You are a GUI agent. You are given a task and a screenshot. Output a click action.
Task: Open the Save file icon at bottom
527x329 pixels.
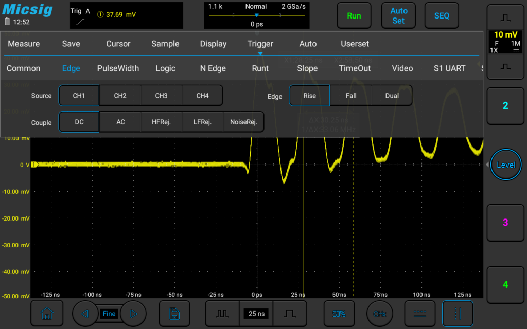coord(174,313)
